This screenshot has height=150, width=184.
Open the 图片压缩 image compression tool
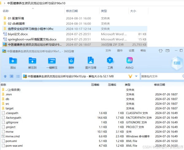tap(90, 60)
